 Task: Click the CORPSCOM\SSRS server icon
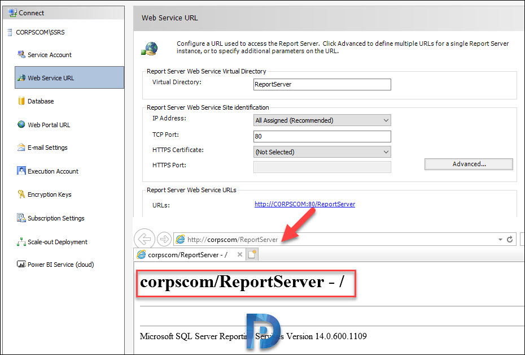pyautogui.click(x=10, y=33)
